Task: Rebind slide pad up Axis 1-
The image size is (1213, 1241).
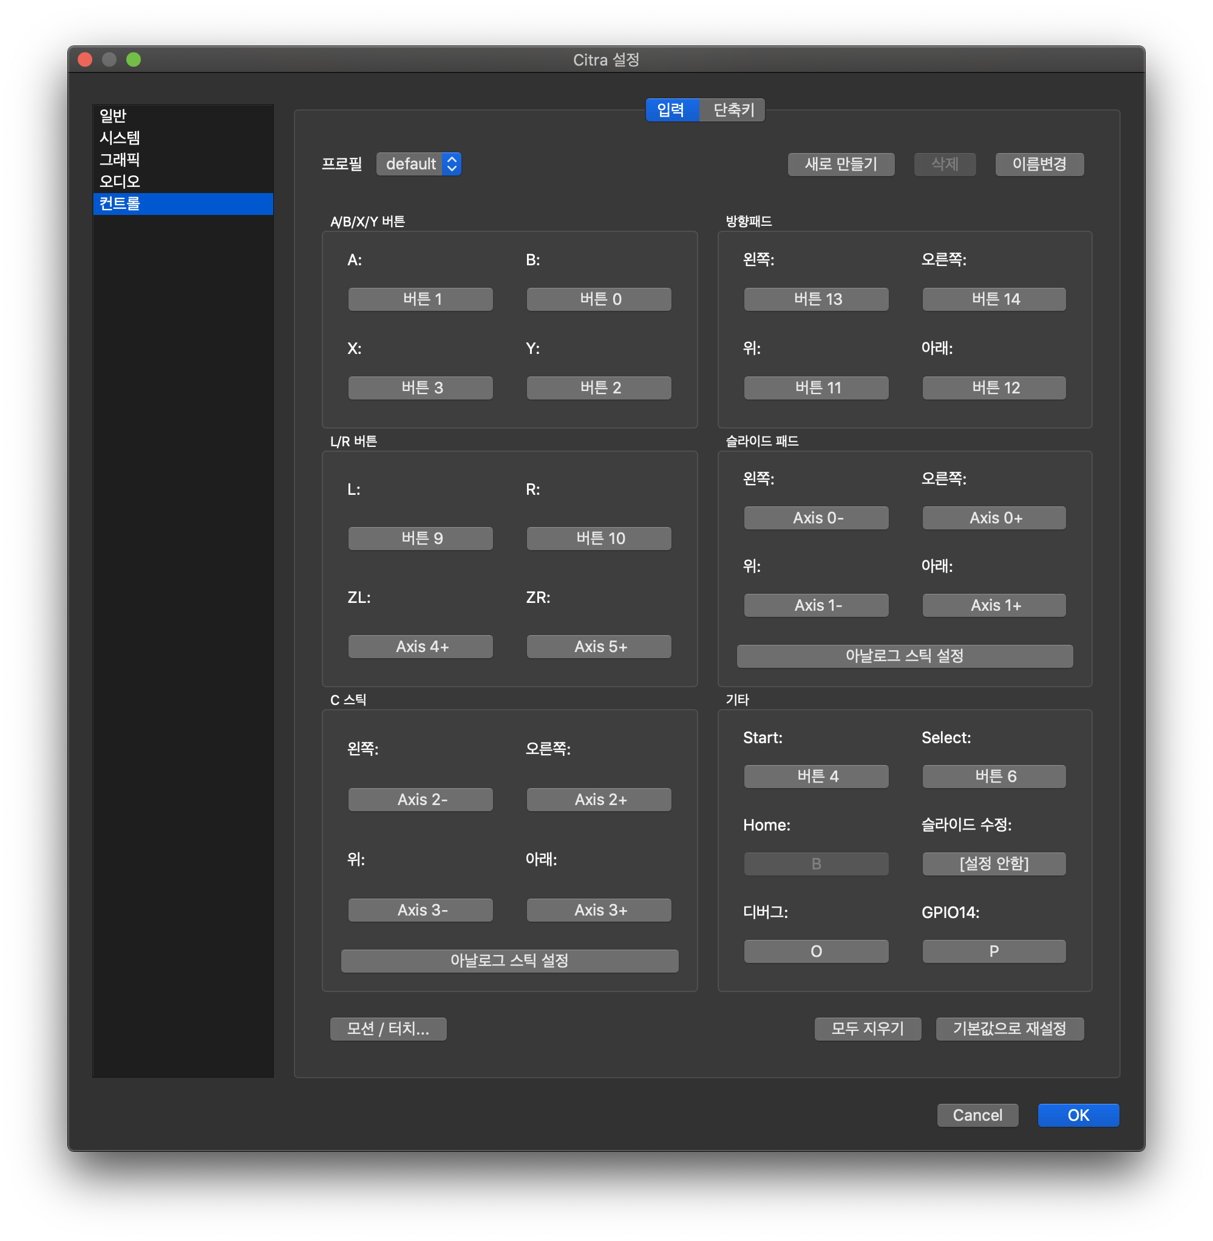Action: [816, 605]
